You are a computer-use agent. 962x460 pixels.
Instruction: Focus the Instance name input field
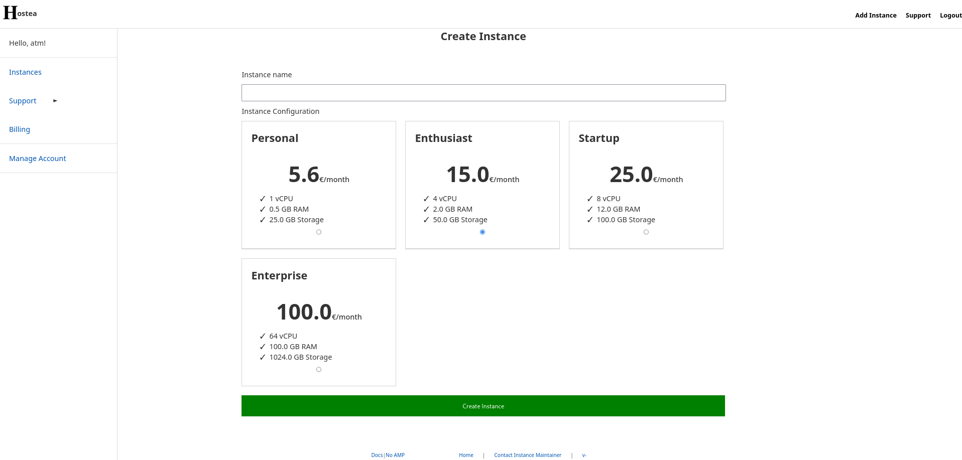484,93
